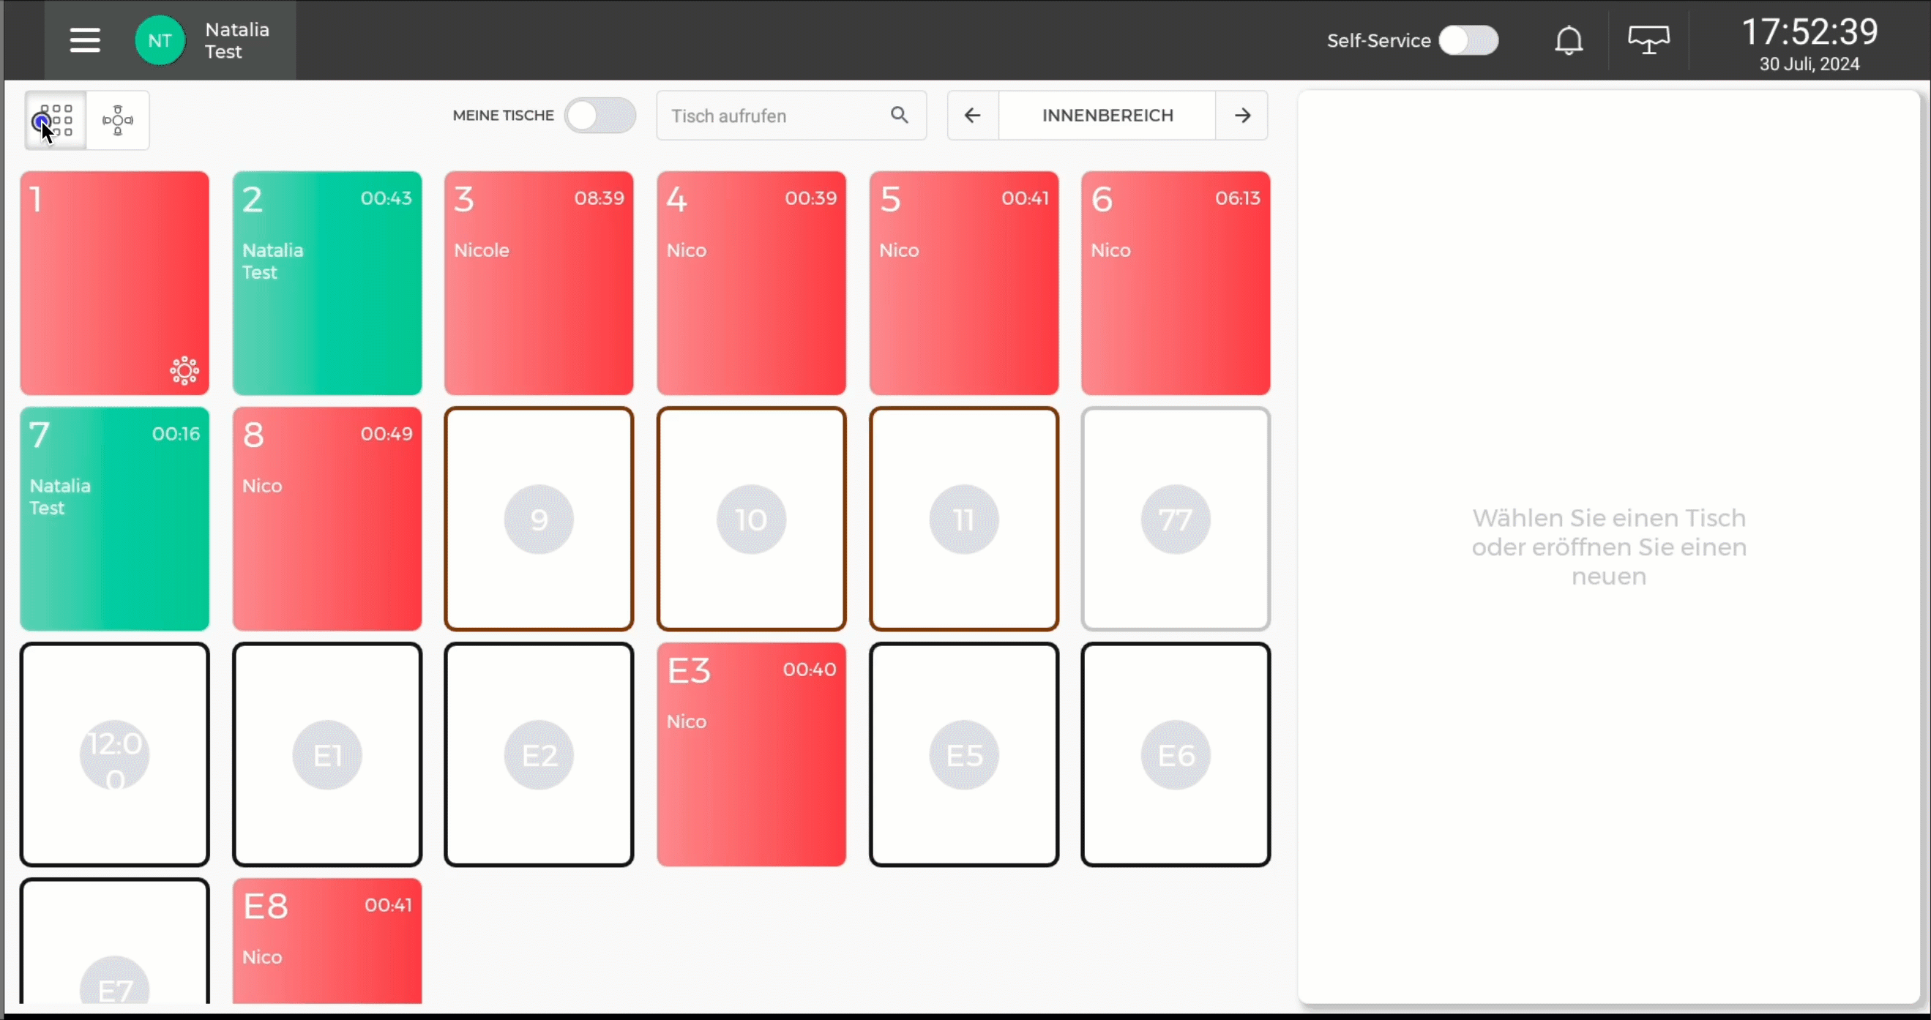1931x1020 pixels.
Task: Open table 3 served by Nicole
Action: [x=538, y=283]
